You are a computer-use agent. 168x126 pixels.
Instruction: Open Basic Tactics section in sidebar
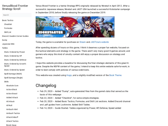(x=8, y=20)
